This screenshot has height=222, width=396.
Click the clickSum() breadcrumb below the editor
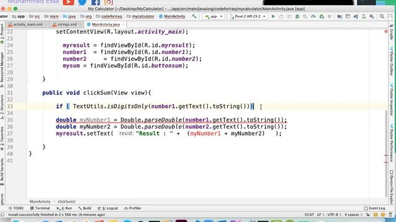point(67,202)
